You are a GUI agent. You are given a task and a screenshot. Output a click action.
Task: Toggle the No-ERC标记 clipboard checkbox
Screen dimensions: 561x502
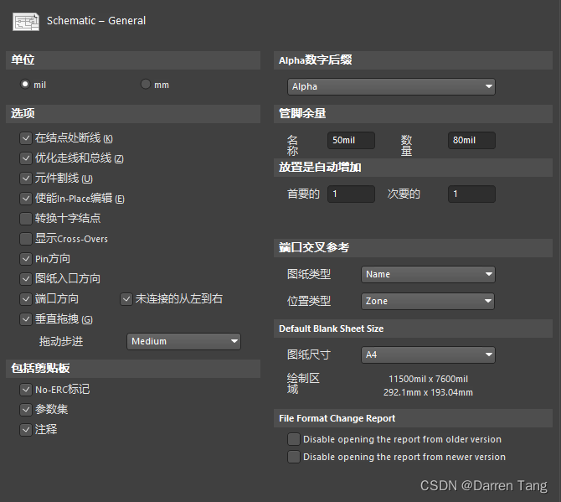tap(26, 390)
